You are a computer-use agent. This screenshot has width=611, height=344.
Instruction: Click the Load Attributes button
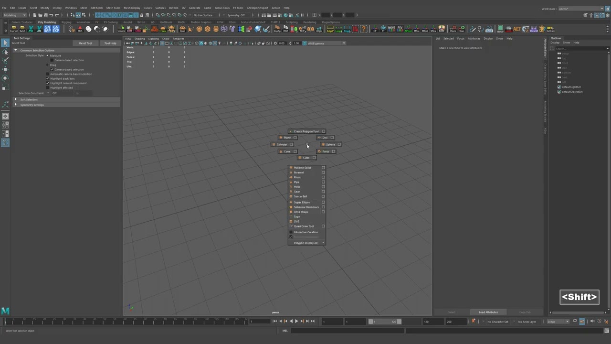[x=488, y=312]
